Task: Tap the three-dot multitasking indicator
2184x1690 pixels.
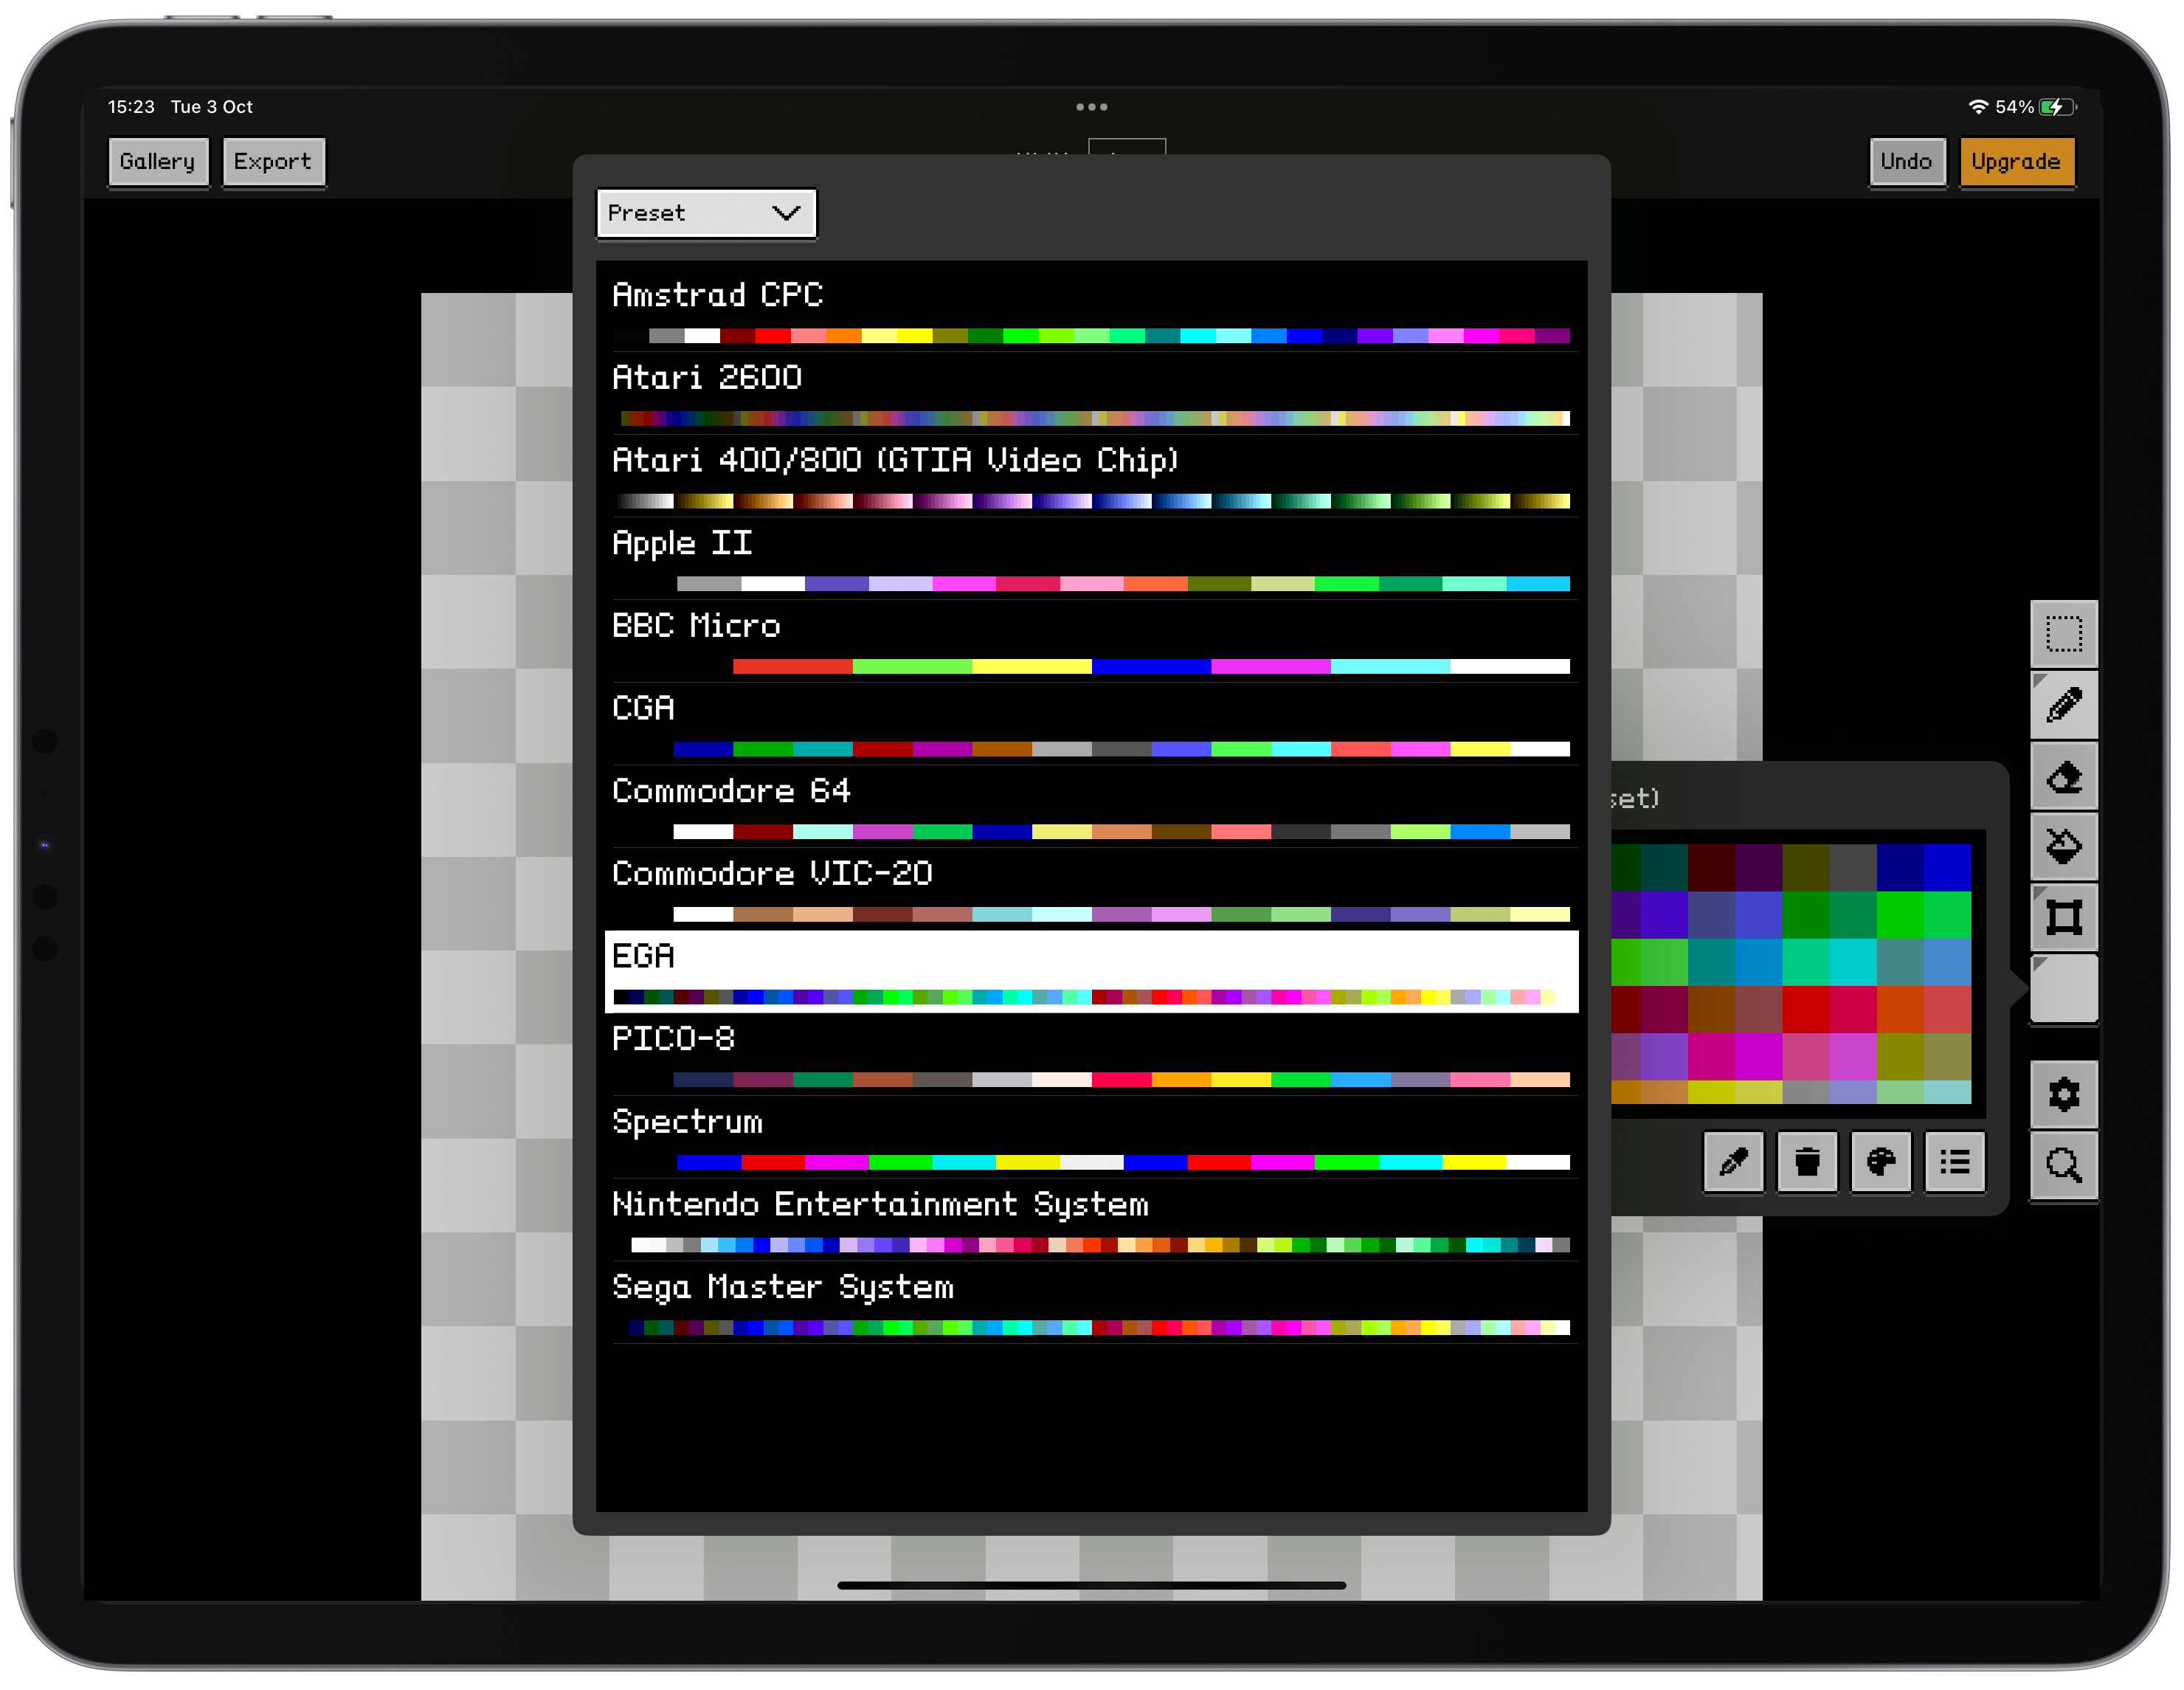Action: coord(1091,106)
